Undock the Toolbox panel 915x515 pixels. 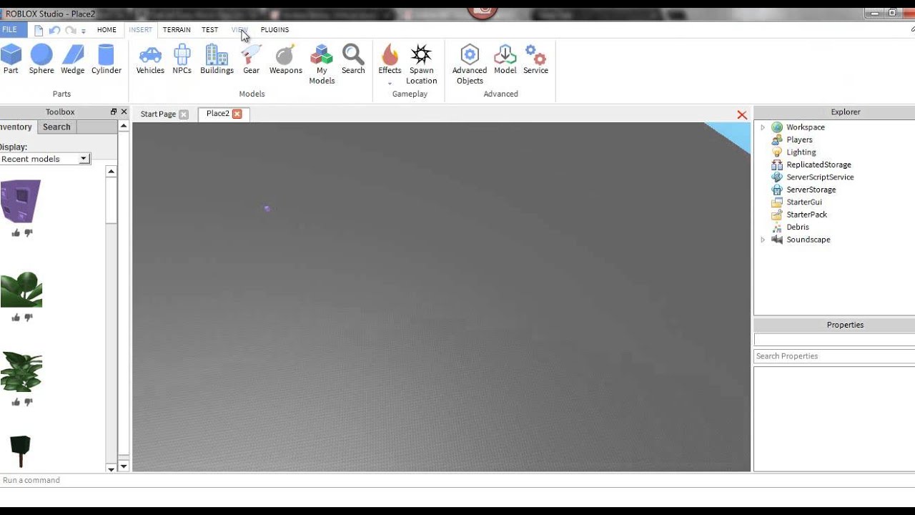point(113,112)
